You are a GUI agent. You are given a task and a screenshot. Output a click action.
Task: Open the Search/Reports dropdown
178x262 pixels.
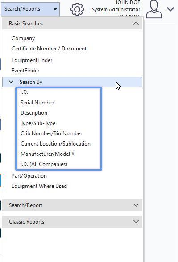click(x=30, y=9)
